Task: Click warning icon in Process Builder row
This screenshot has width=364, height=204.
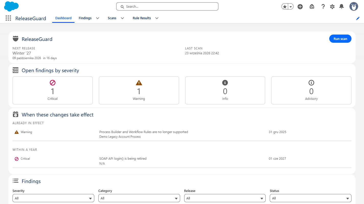Action: pos(17,132)
